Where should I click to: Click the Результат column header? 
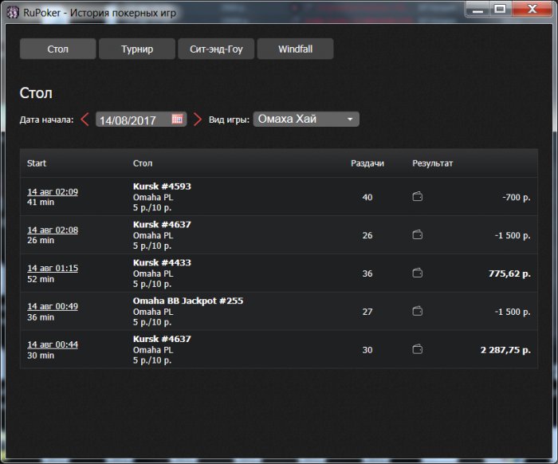432,163
